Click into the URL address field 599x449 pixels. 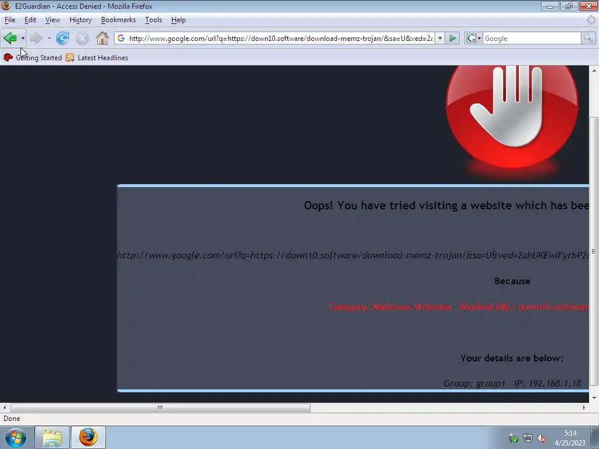coord(281,38)
